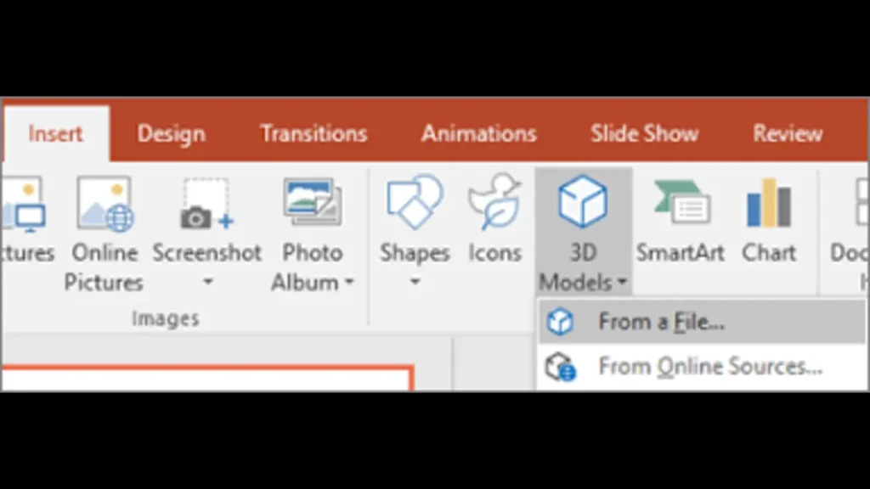Click the 3D Models cube icon
The width and height of the screenshot is (870, 489).
(583, 202)
